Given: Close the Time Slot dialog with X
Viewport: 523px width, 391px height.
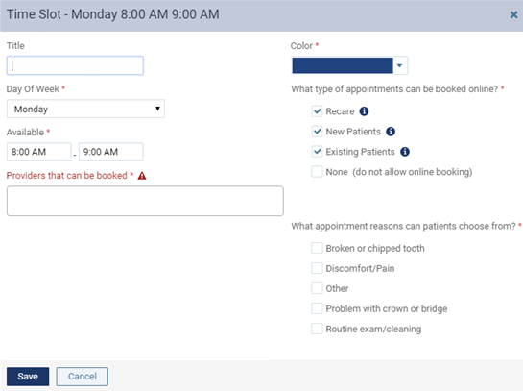Looking at the screenshot, I should (513, 14).
